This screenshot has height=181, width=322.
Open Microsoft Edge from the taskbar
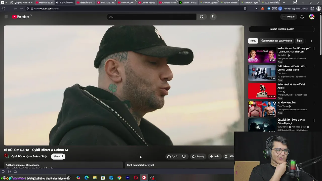pyautogui.click(x=87, y=178)
